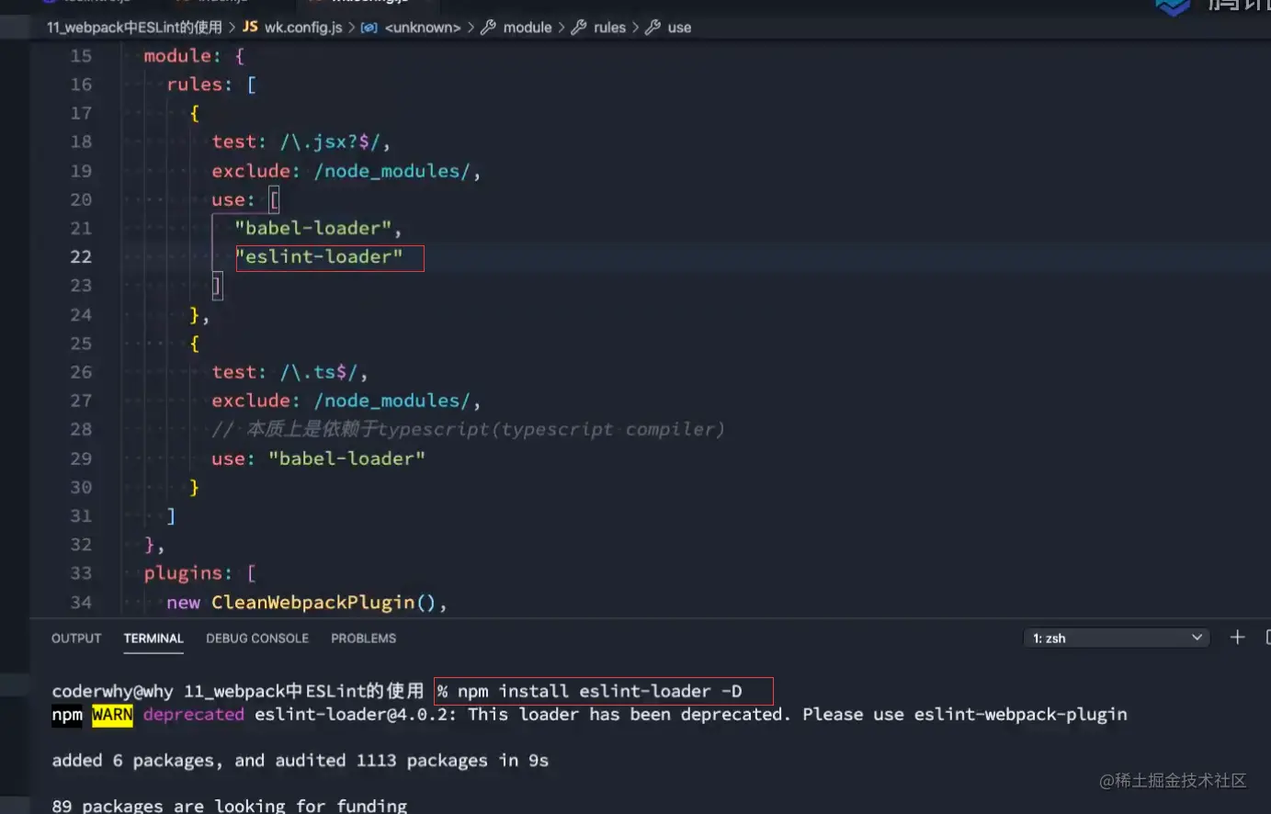This screenshot has height=814, width=1271.
Task: Jump to the module breadcrumb segment
Action: (x=528, y=28)
